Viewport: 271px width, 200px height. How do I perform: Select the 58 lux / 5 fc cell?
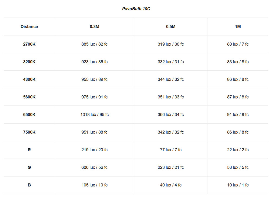click(x=238, y=167)
